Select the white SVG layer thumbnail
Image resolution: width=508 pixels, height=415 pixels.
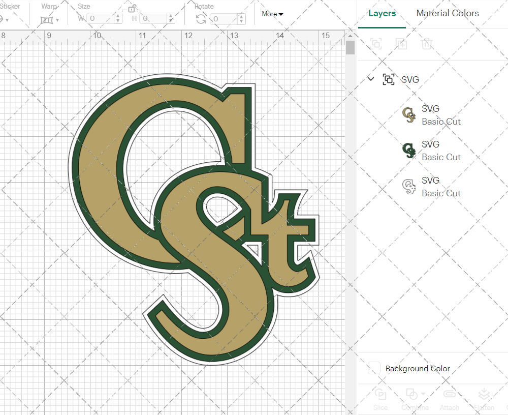tap(409, 187)
